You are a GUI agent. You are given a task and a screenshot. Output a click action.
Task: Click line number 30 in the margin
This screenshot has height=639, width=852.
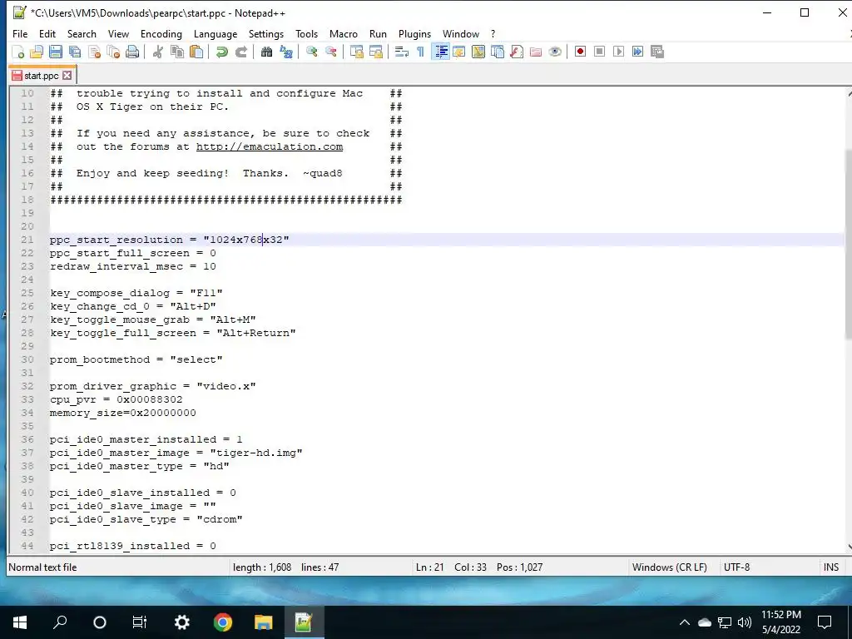[x=27, y=359]
